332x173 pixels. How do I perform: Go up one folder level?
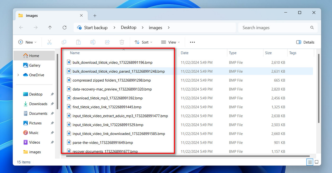50,27
